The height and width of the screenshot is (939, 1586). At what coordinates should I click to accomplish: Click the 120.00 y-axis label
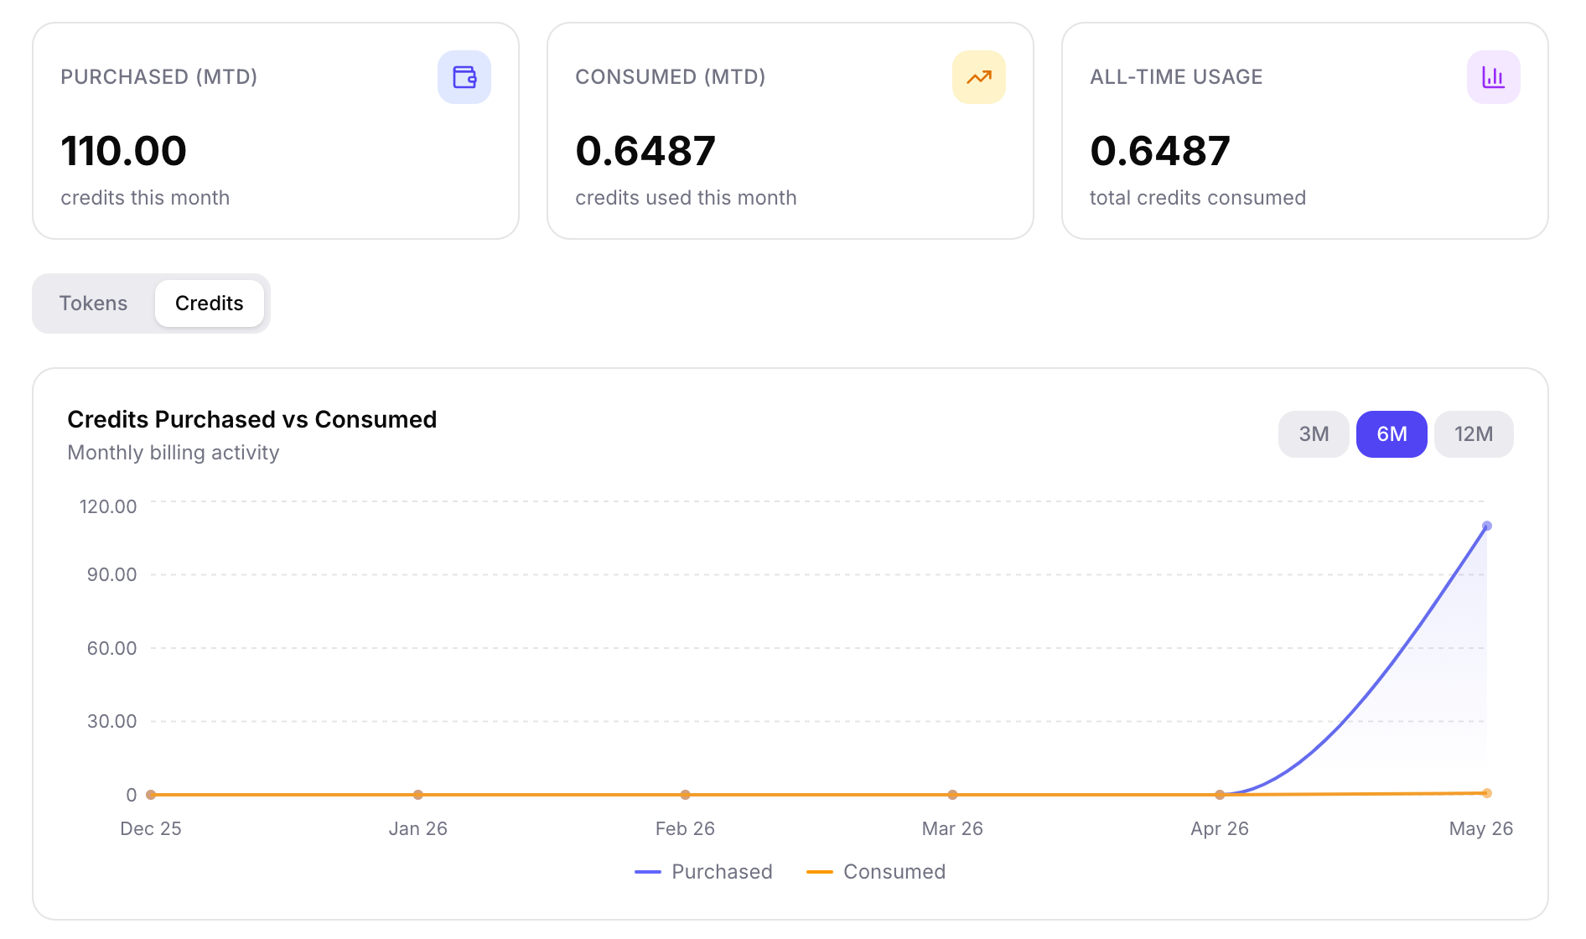pyautogui.click(x=107, y=506)
